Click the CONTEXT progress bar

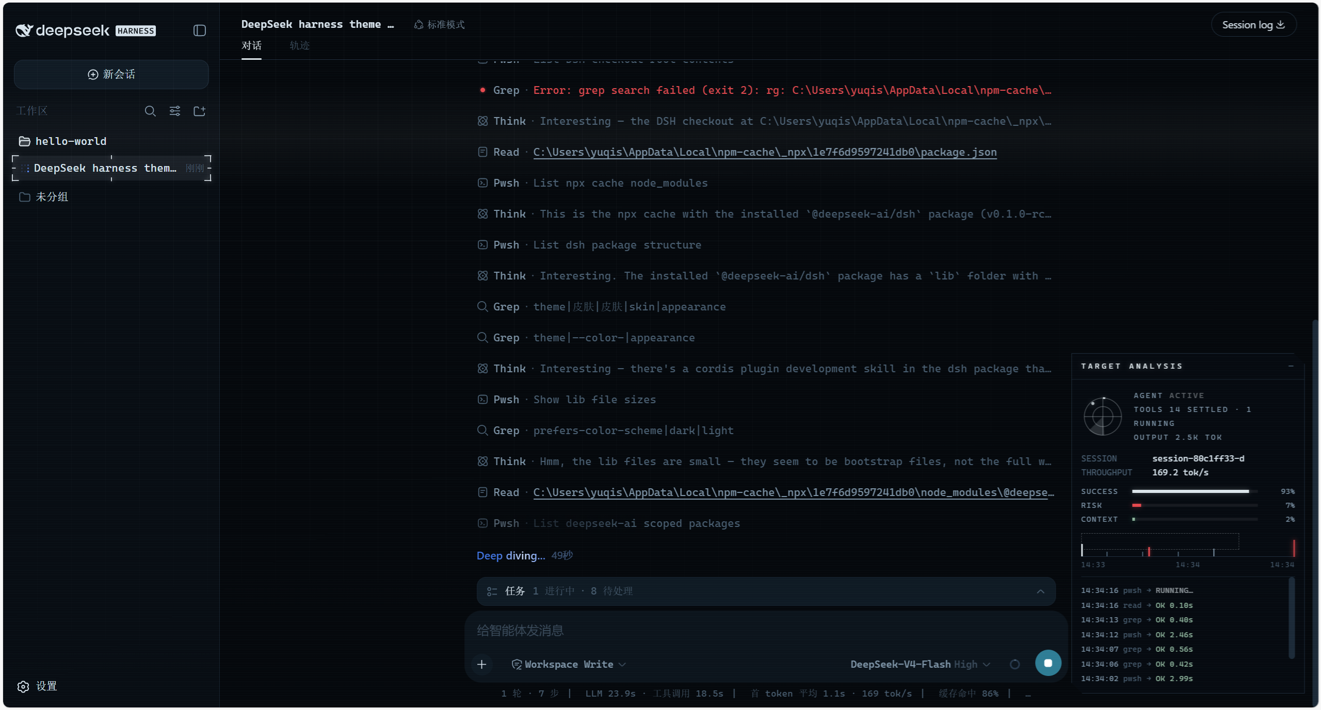coord(1195,519)
